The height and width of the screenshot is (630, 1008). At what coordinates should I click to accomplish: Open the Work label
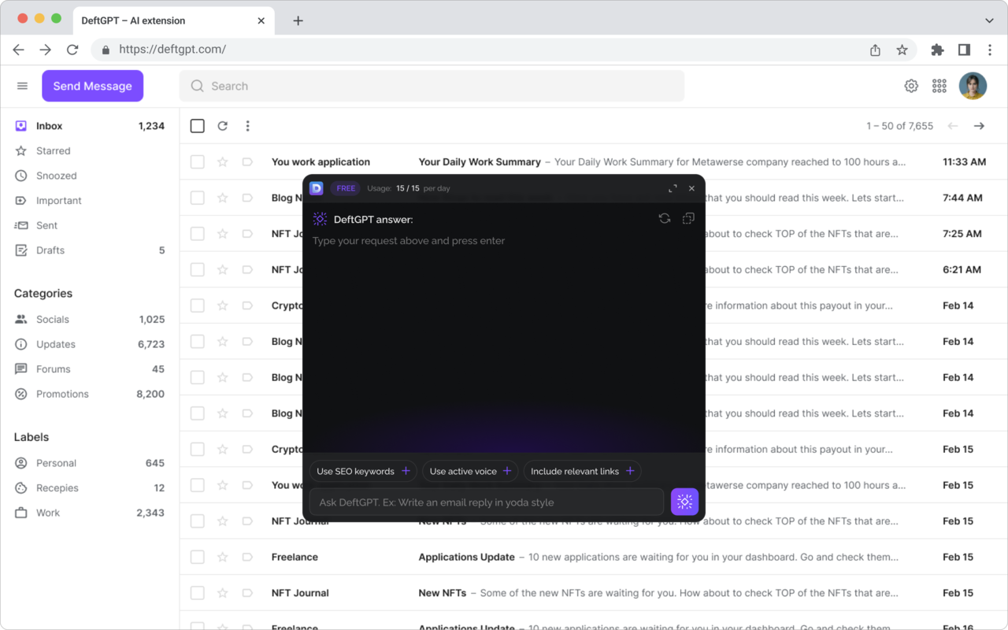(x=90, y=513)
